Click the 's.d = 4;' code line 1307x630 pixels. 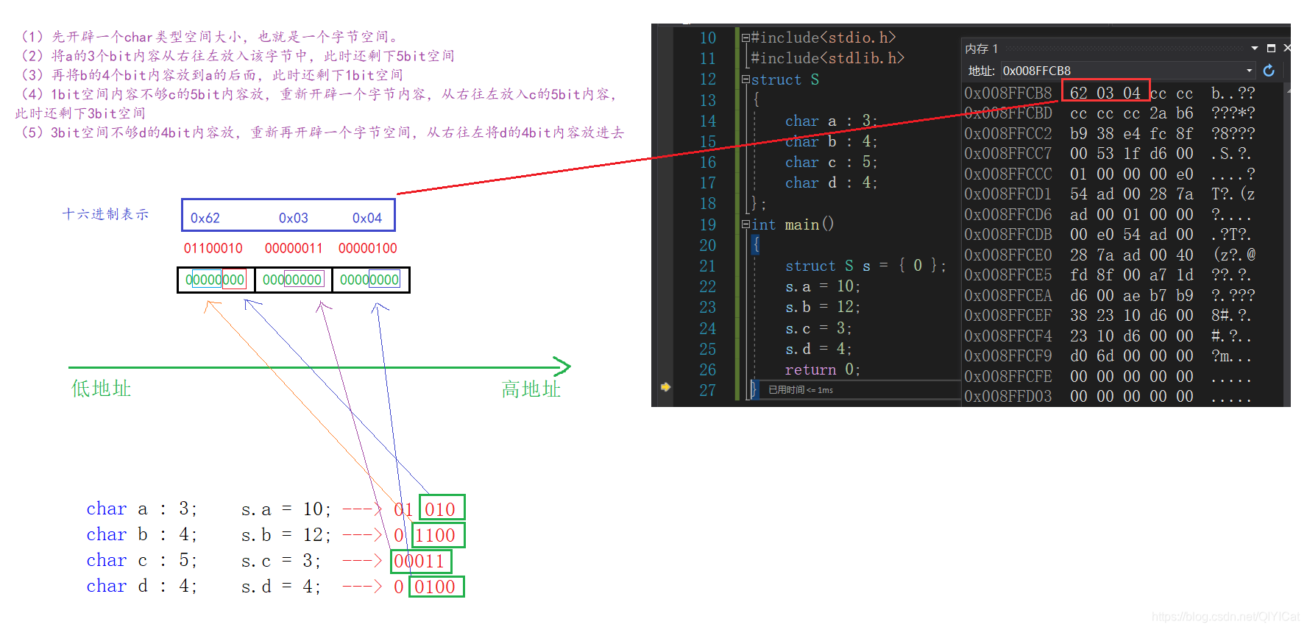(818, 349)
